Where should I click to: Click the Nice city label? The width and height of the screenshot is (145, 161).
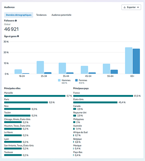6,106
